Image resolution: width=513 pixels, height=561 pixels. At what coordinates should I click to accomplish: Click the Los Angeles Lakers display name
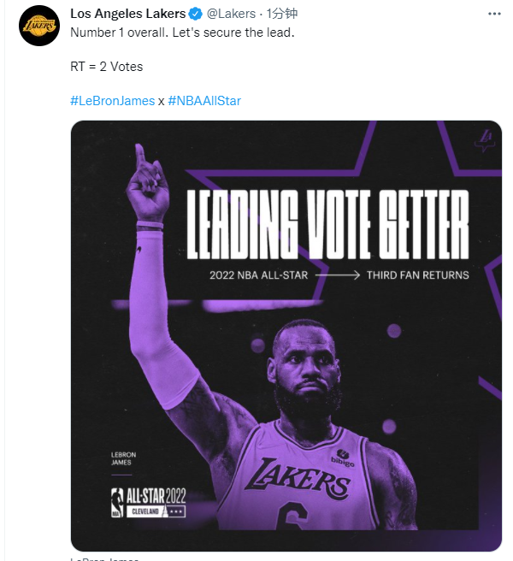click(127, 14)
